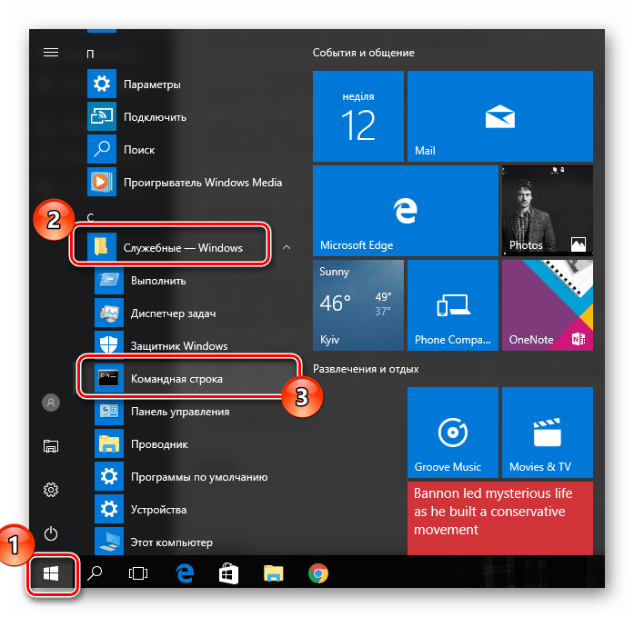Screen dimensions: 634x617
Task: Open the Photos tile
Action: 548,211
